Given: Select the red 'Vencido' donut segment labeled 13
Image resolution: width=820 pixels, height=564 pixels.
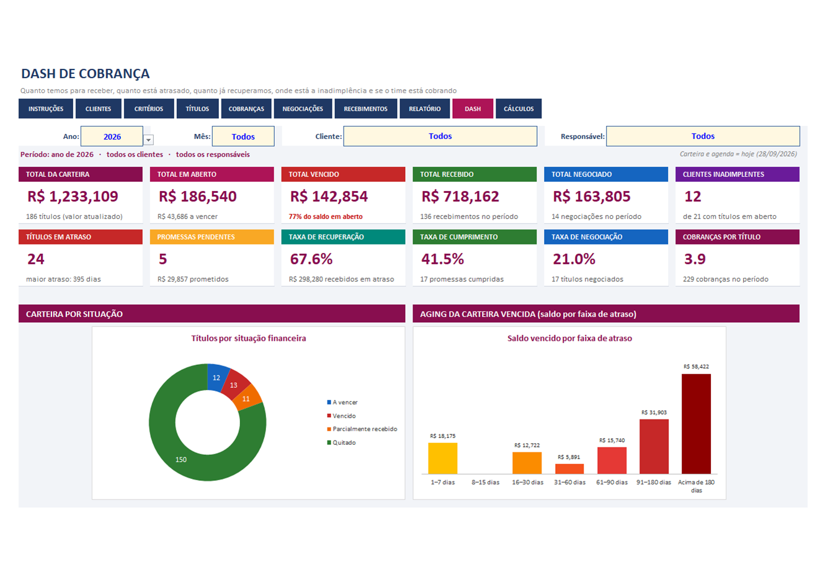Looking at the screenshot, I should pyautogui.click(x=235, y=383).
